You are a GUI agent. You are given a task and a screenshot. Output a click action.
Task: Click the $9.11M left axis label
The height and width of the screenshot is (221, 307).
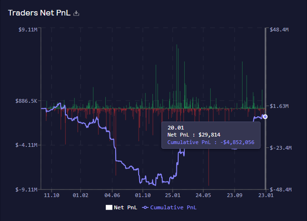(28, 30)
